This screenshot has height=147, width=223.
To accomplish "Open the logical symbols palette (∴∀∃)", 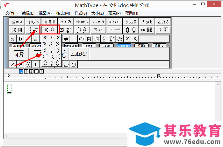I will point(98,22).
